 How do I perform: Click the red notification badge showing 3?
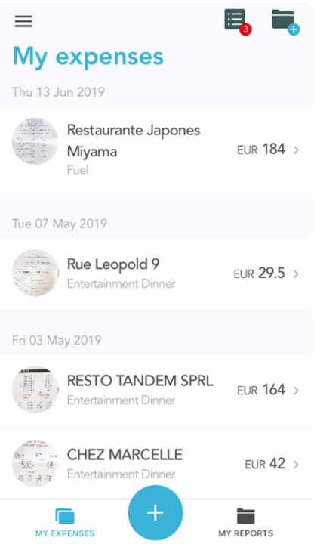[245, 29]
